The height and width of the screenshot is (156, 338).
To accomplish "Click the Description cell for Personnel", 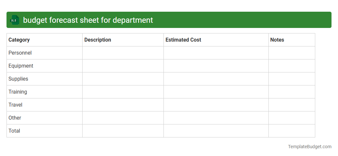I will coord(123,53).
